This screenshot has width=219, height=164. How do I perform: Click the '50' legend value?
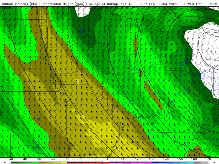click(39, 159)
